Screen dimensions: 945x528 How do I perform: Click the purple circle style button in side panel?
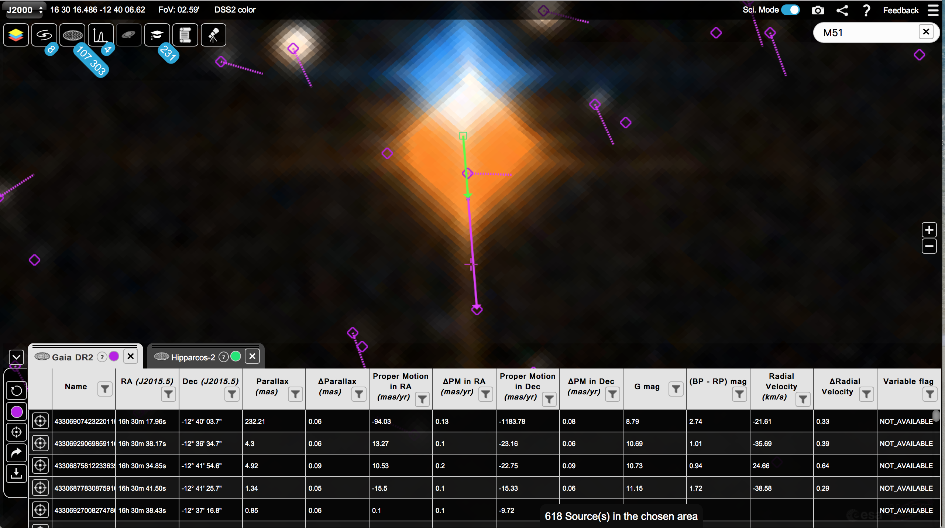coord(16,411)
